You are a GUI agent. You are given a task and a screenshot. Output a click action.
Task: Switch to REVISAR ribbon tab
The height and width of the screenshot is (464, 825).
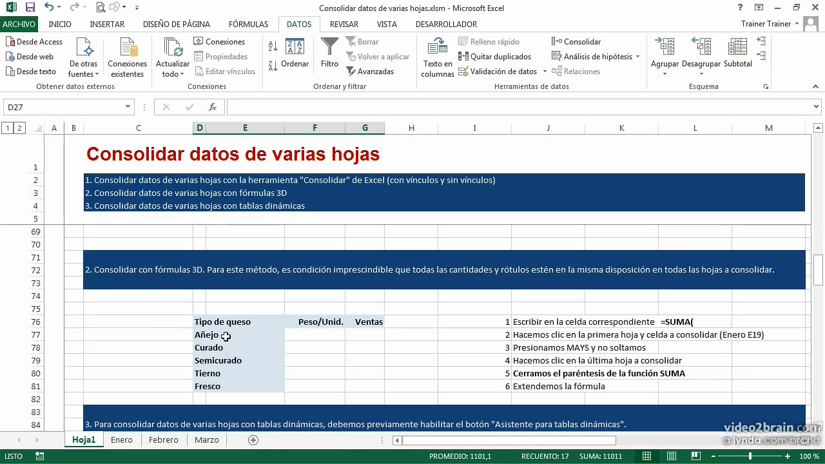coord(344,24)
